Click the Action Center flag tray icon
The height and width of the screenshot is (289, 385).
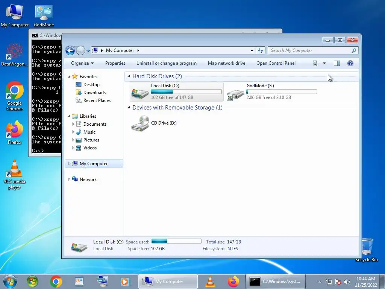pos(338,282)
